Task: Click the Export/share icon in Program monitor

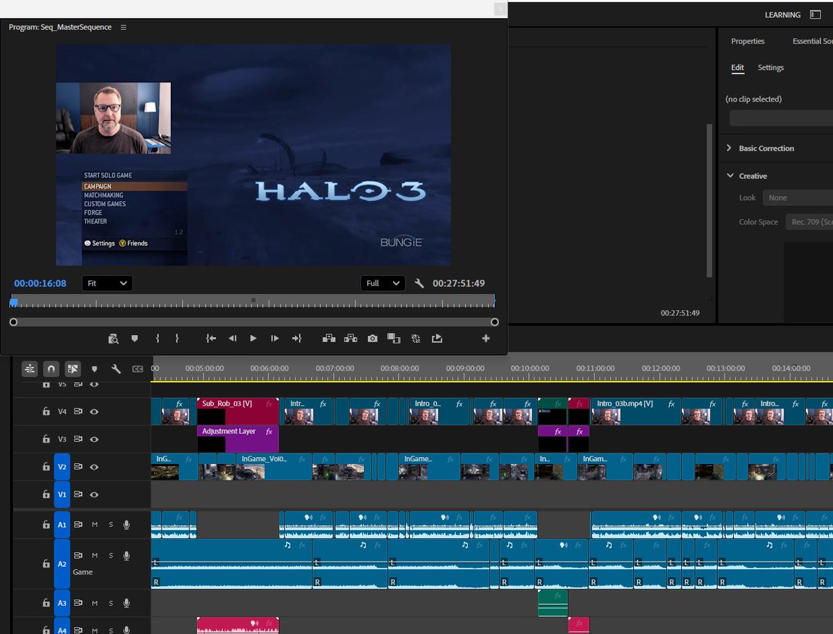Action: click(437, 339)
